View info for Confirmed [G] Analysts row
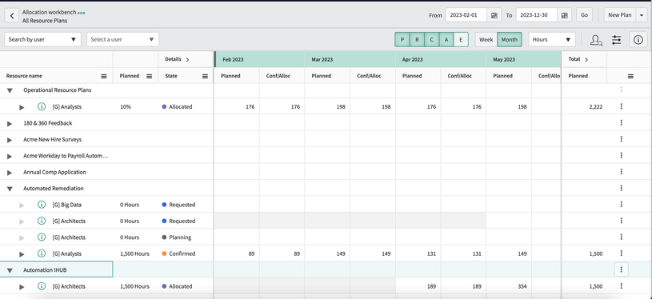Viewport: 652px width, 299px height. tap(42, 253)
